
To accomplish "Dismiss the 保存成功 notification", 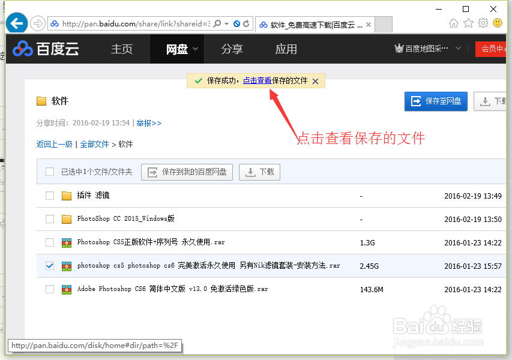I will click(x=315, y=81).
